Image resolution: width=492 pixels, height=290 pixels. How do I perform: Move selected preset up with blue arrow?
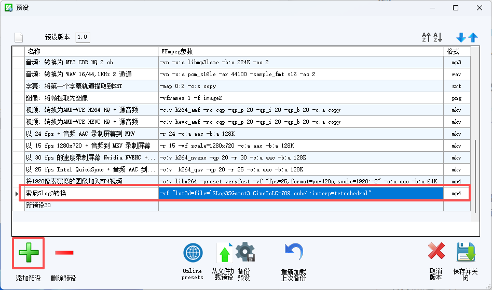pyautogui.click(x=473, y=37)
